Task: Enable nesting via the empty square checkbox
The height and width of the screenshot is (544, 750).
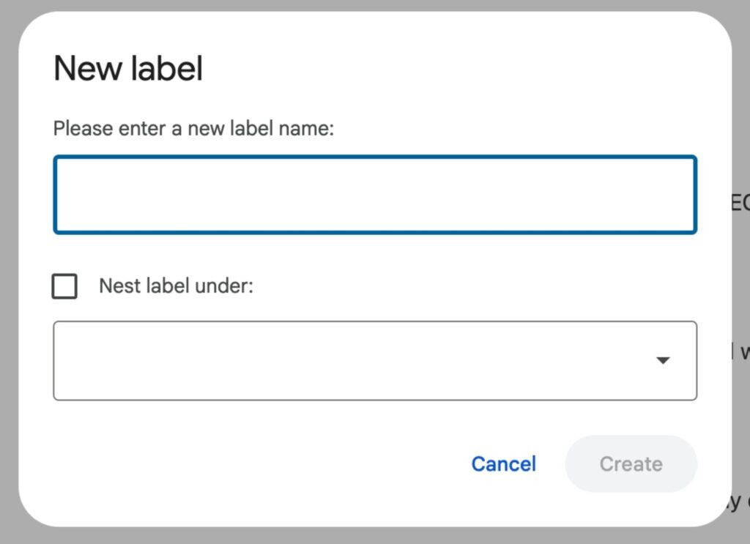Action: point(64,286)
